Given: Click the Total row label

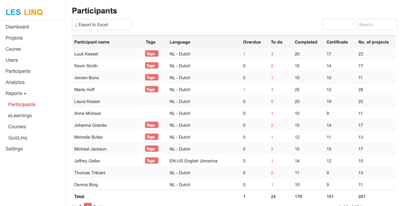Looking at the screenshot, I should 79,196.
